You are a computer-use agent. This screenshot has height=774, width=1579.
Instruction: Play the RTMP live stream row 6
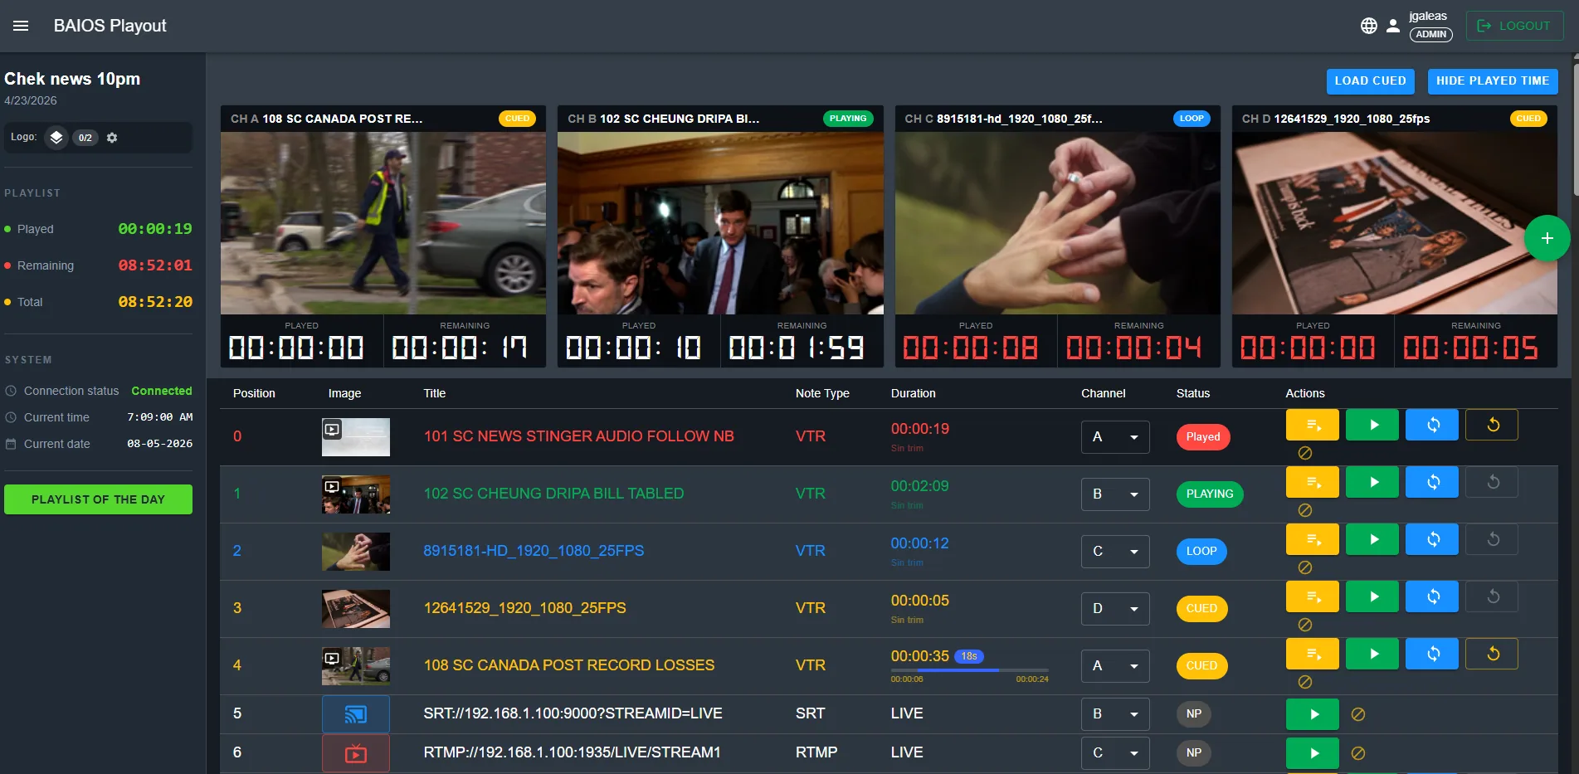click(1313, 753)
